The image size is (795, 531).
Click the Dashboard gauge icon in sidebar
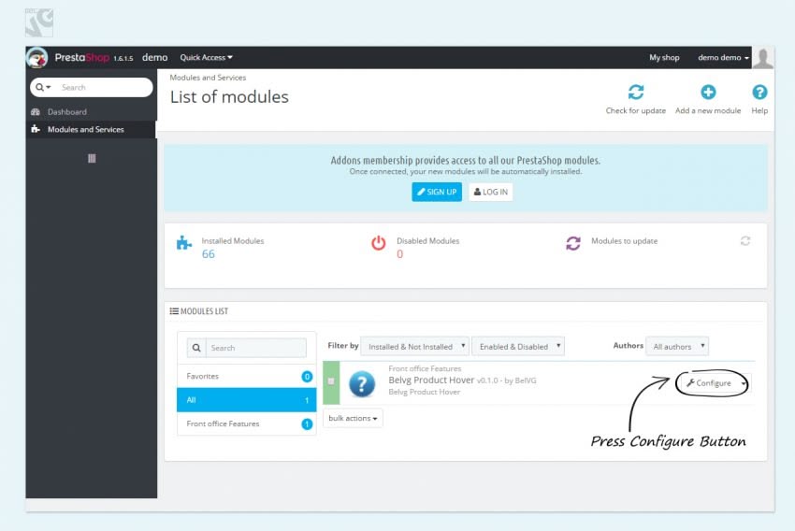[x=36, y=112]
